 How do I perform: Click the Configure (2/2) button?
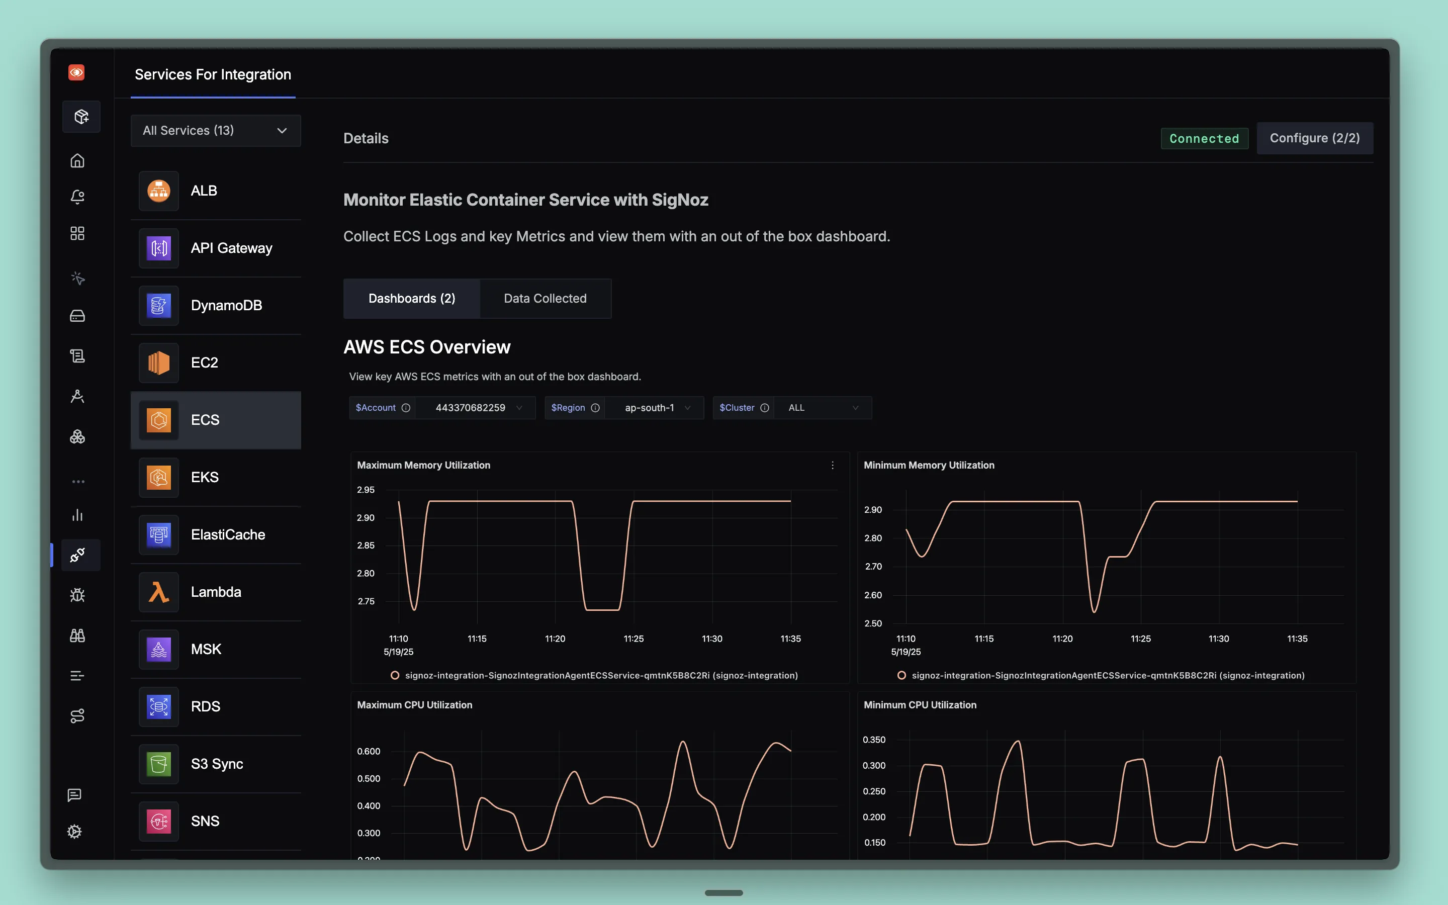point(1315,138)
